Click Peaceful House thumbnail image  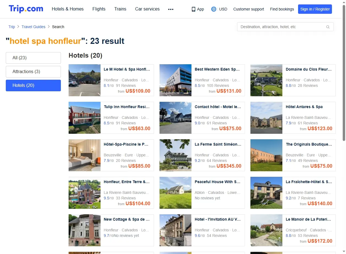[x=175, y=193]
